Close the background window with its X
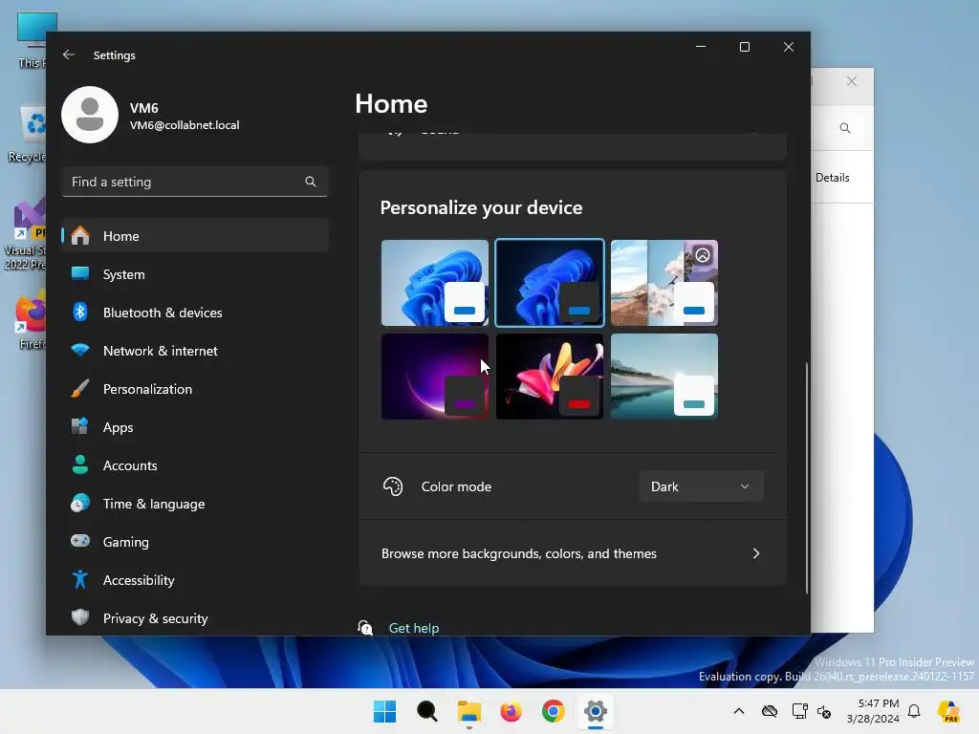The width and height of the screenshot is (979, 734). coord(852,81)
